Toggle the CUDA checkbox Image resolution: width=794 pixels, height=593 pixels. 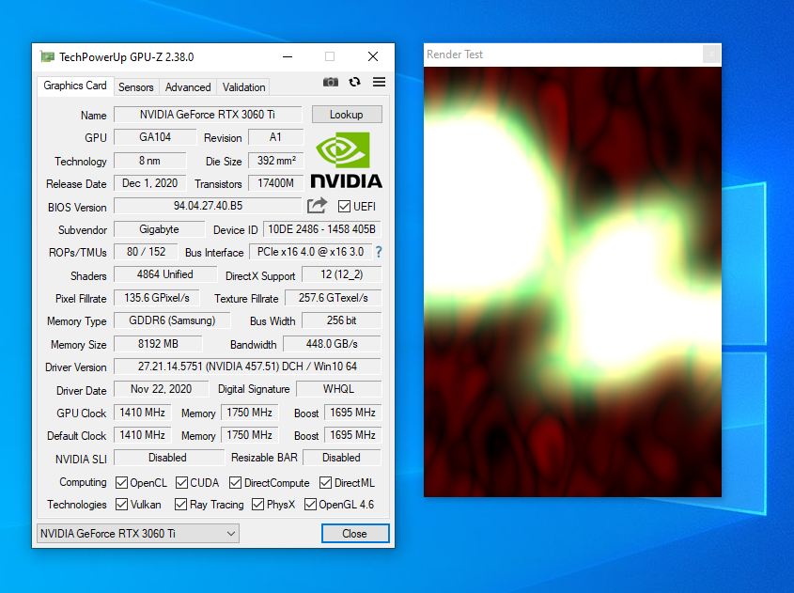point(181,483)
